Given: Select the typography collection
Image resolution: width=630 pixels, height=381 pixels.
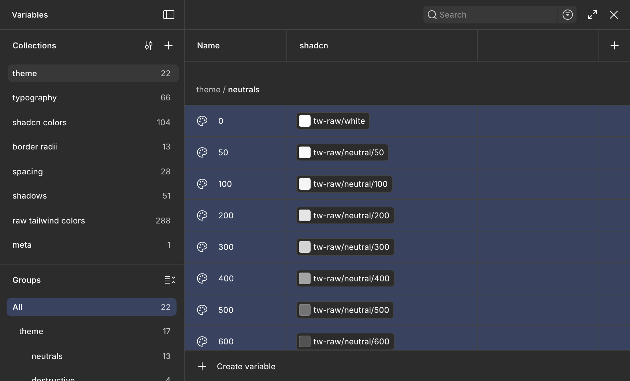Looking at the screenshot, I should [93, 97].
